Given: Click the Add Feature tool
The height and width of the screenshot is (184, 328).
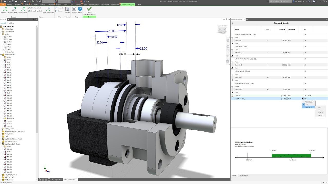Looking at the screenshot, I should coord(14,10).
